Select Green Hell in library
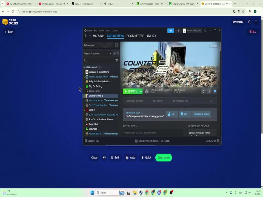The height and width of the screenshot is (197, 263). tap(101, 124)
